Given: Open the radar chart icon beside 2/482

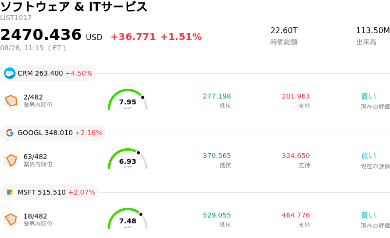Looking at the screenshot, I should click(x=11, y=101).
